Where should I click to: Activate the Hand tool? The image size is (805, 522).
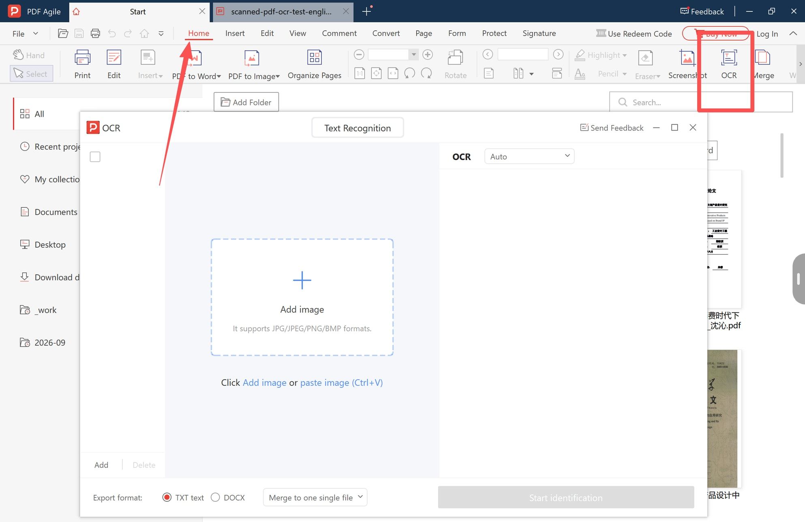point(29,55)
